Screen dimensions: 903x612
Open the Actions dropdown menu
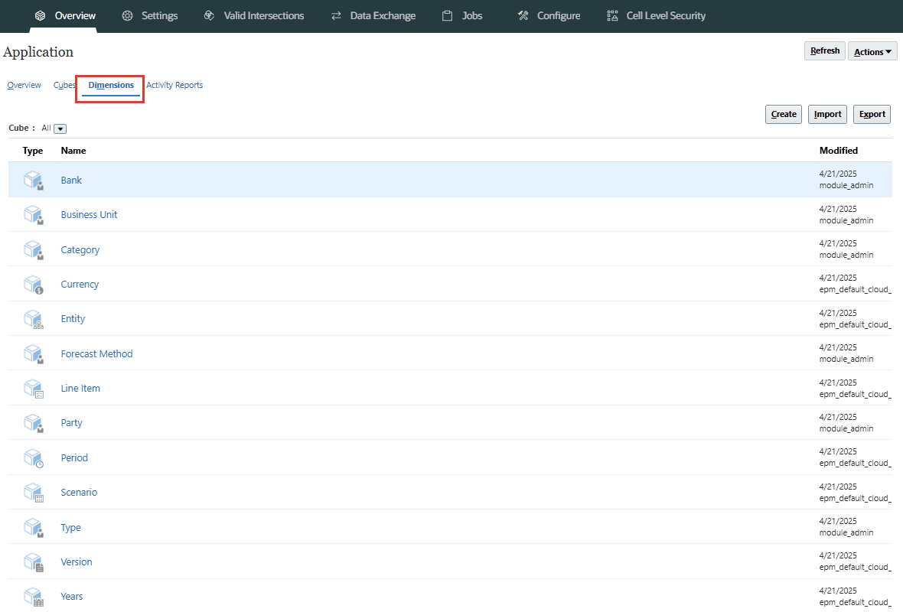[x=872, y=51]
